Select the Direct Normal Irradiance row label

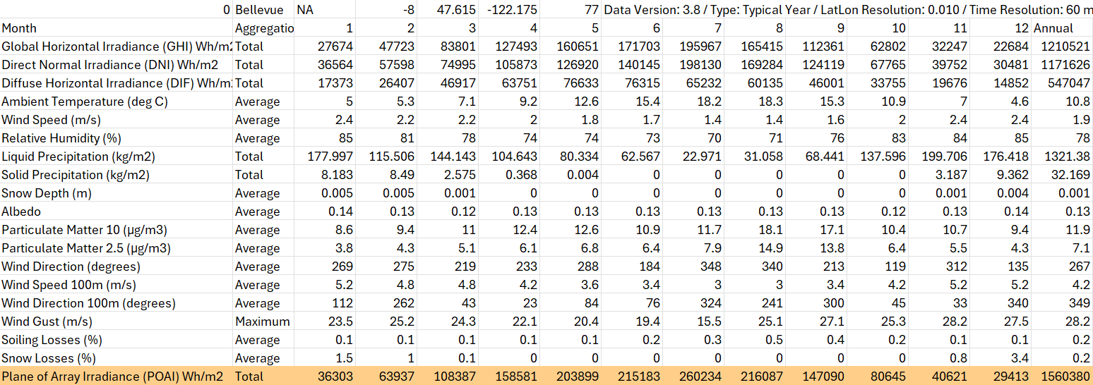tap(109, 65)
